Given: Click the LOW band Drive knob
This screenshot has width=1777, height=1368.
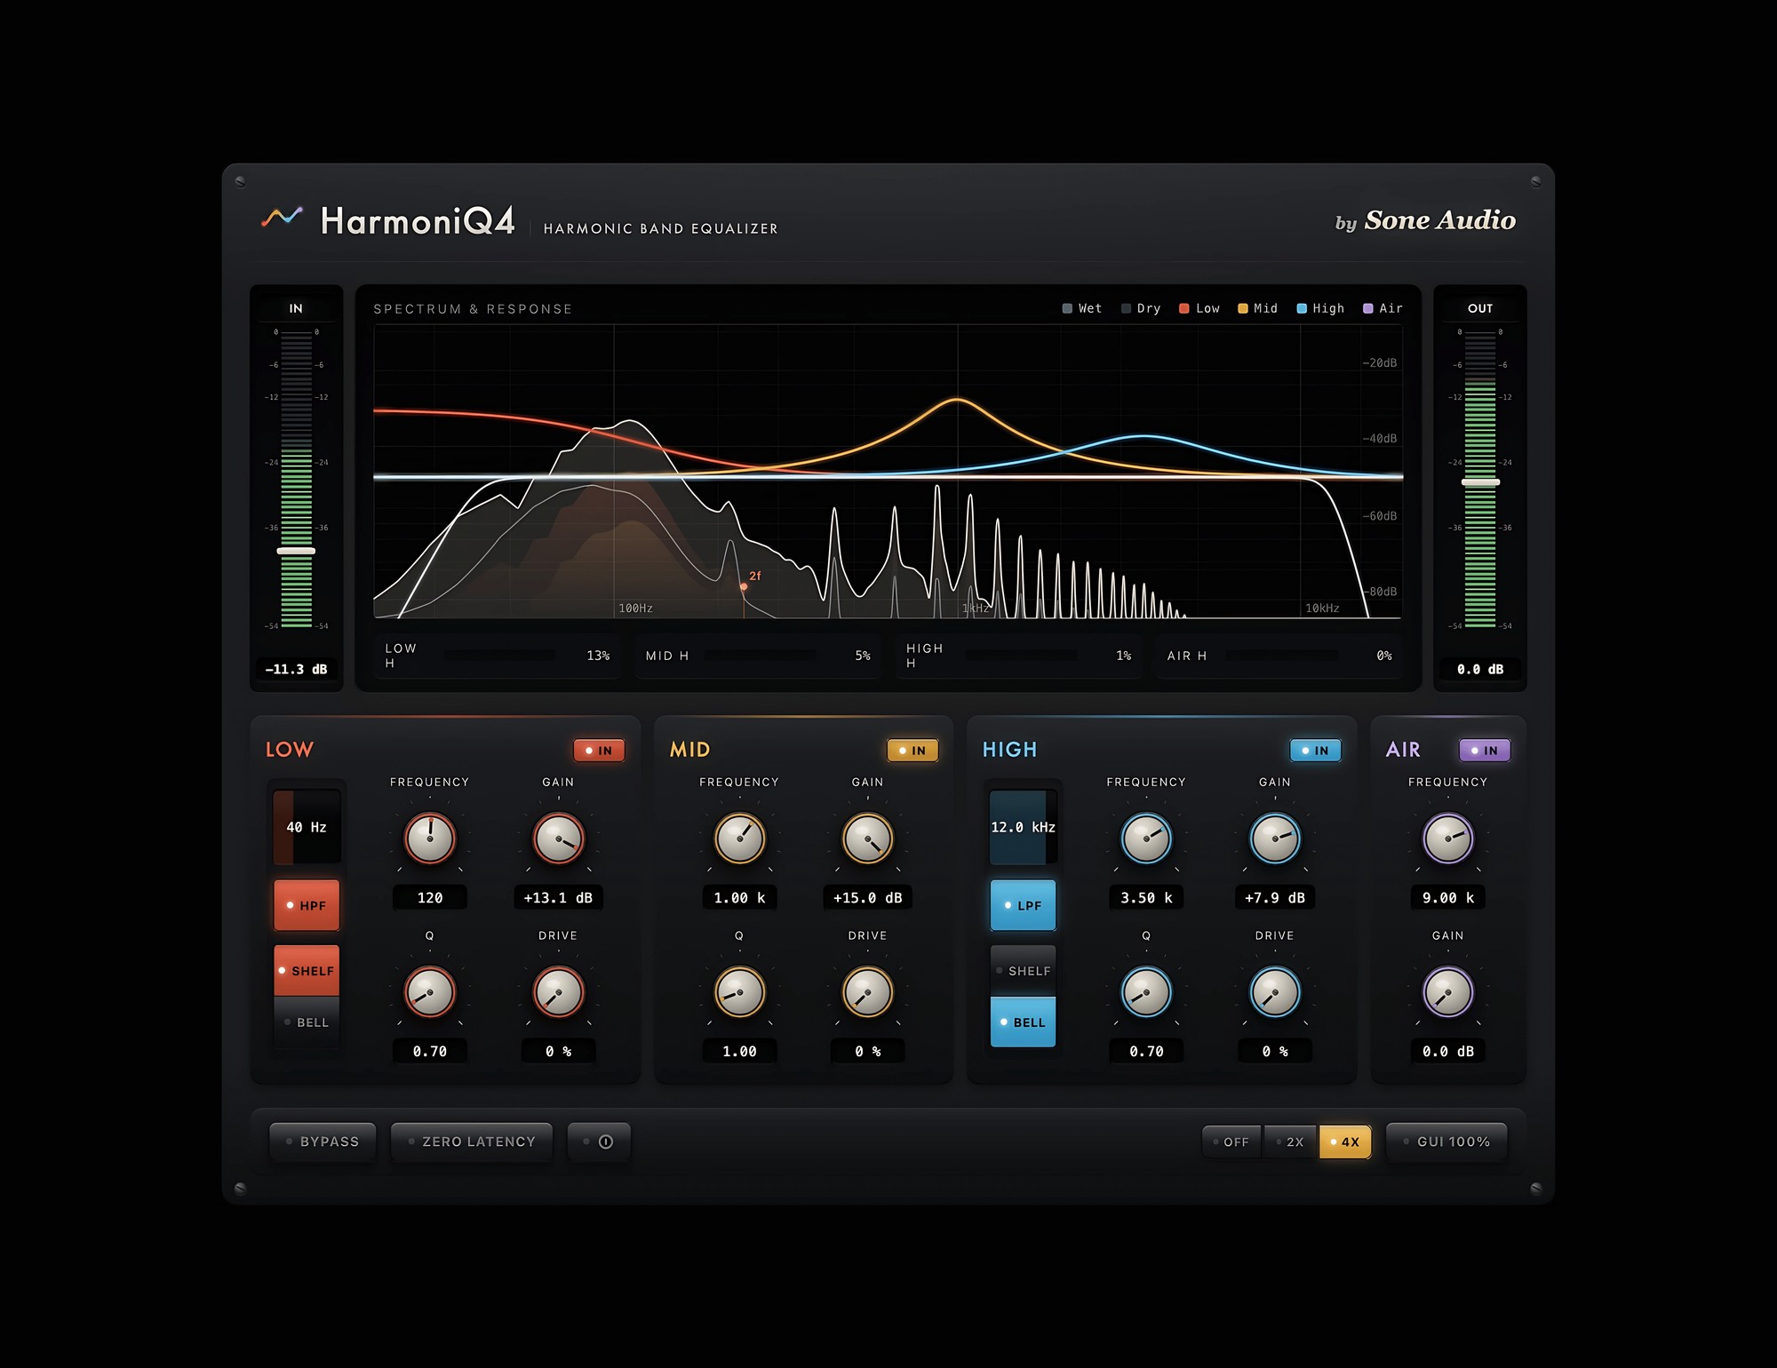Looking at the screenshot, I should (558, 991).
